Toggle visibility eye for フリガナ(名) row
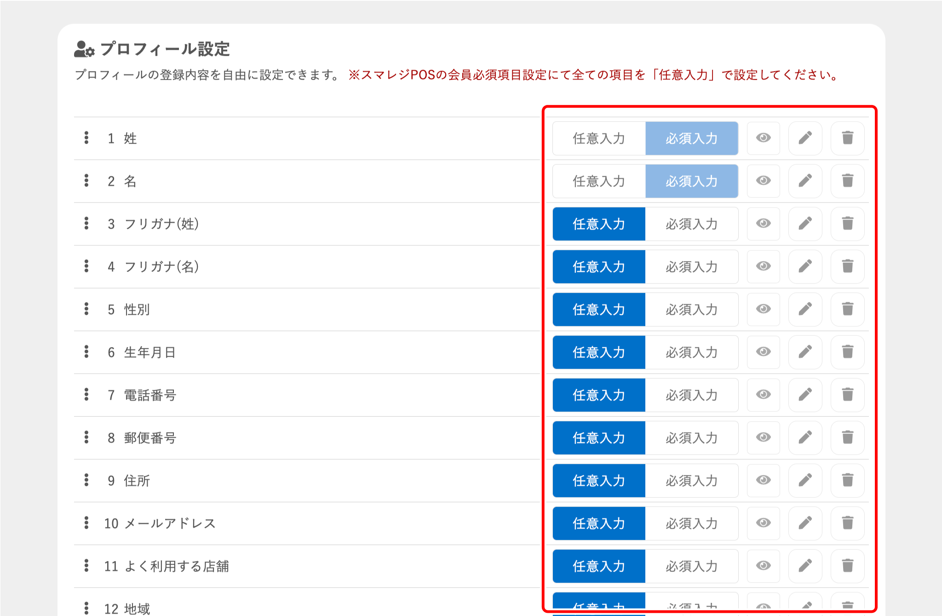This screenshot has width=942, height=616. (x=763, y=266)
